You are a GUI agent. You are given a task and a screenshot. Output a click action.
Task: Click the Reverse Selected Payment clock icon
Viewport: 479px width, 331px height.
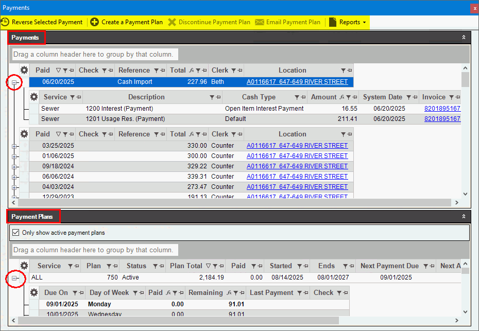pos(5,22)
